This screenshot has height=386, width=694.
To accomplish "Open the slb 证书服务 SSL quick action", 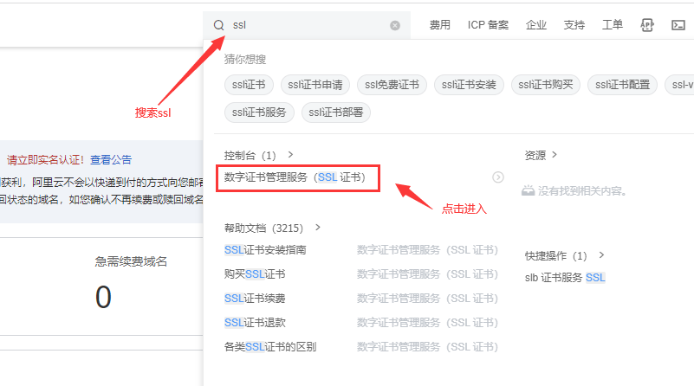I will 565,278.
